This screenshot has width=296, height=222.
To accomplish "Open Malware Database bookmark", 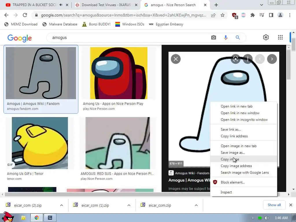I will click(x=60, y=24).
